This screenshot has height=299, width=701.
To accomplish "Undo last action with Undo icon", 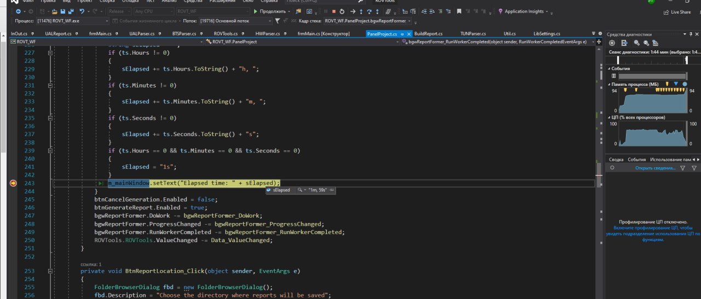I will (x=82, y=11).
